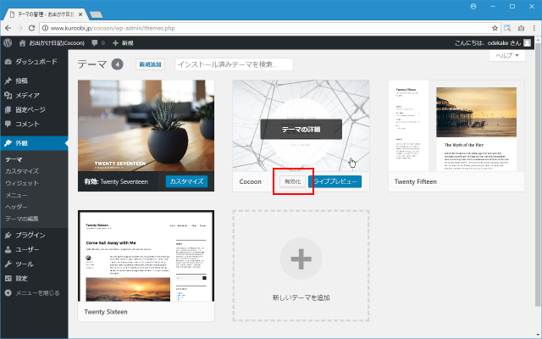Collapse sidebar with メニューを閉じる
Screen dimensions: 542x339
(x=32, y=293)
